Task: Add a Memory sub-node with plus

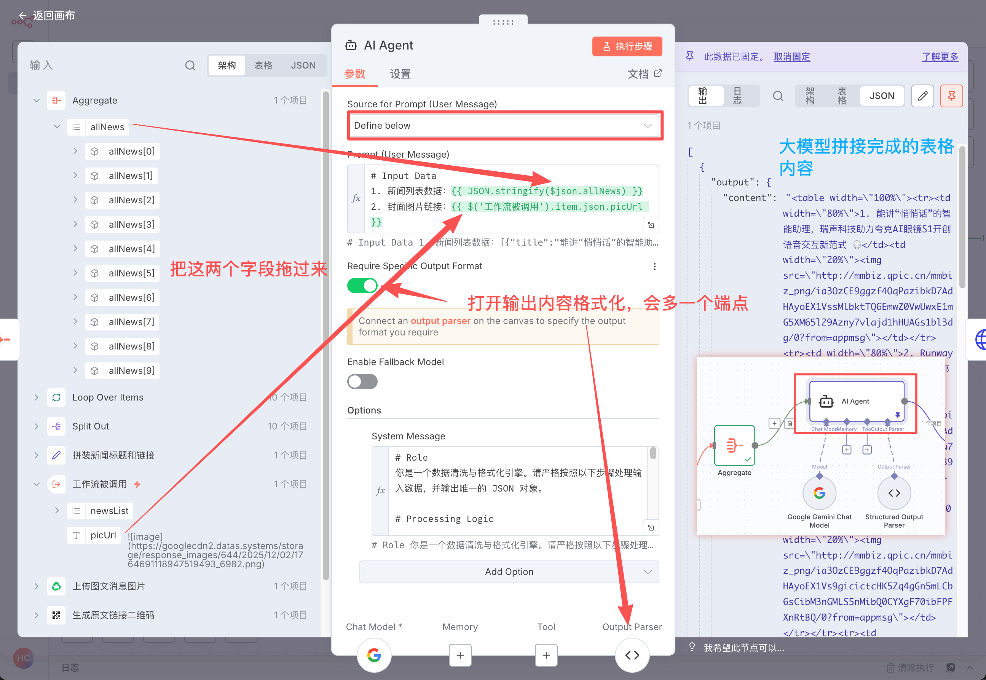Action: [x=460, y=655]
